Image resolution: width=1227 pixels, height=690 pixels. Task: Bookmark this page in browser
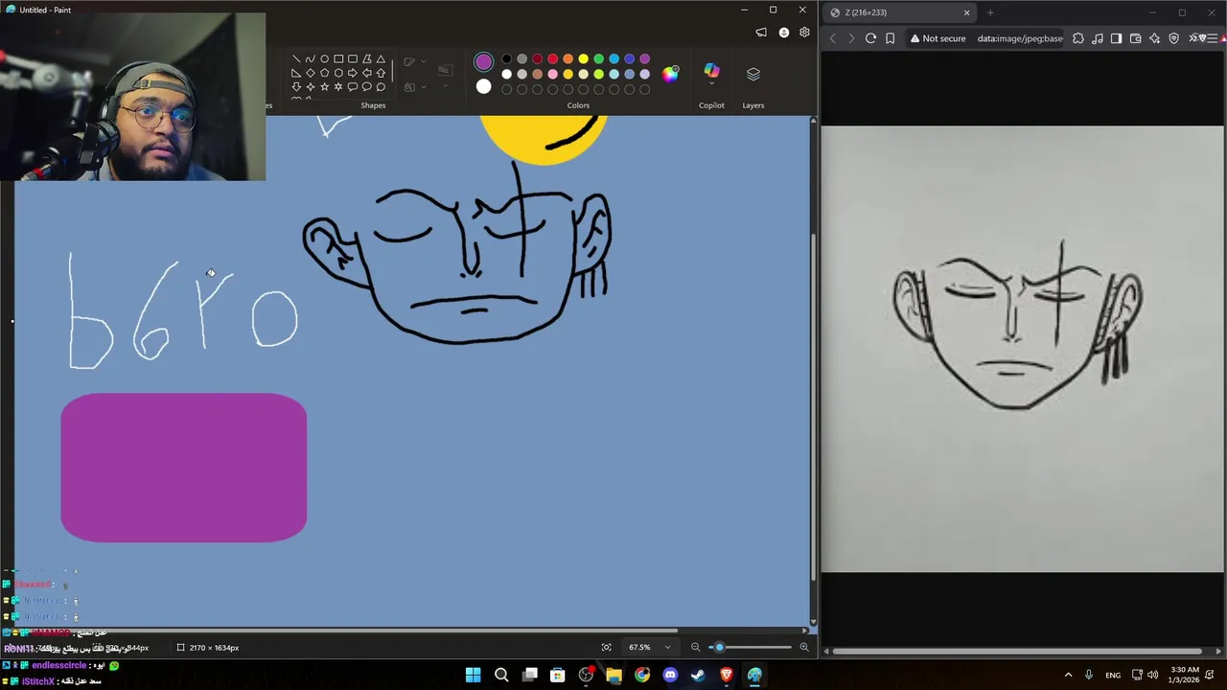890,38
